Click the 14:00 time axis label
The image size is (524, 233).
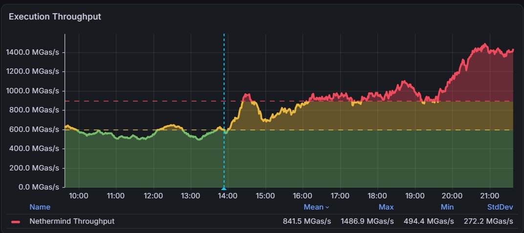coord(228,196)
